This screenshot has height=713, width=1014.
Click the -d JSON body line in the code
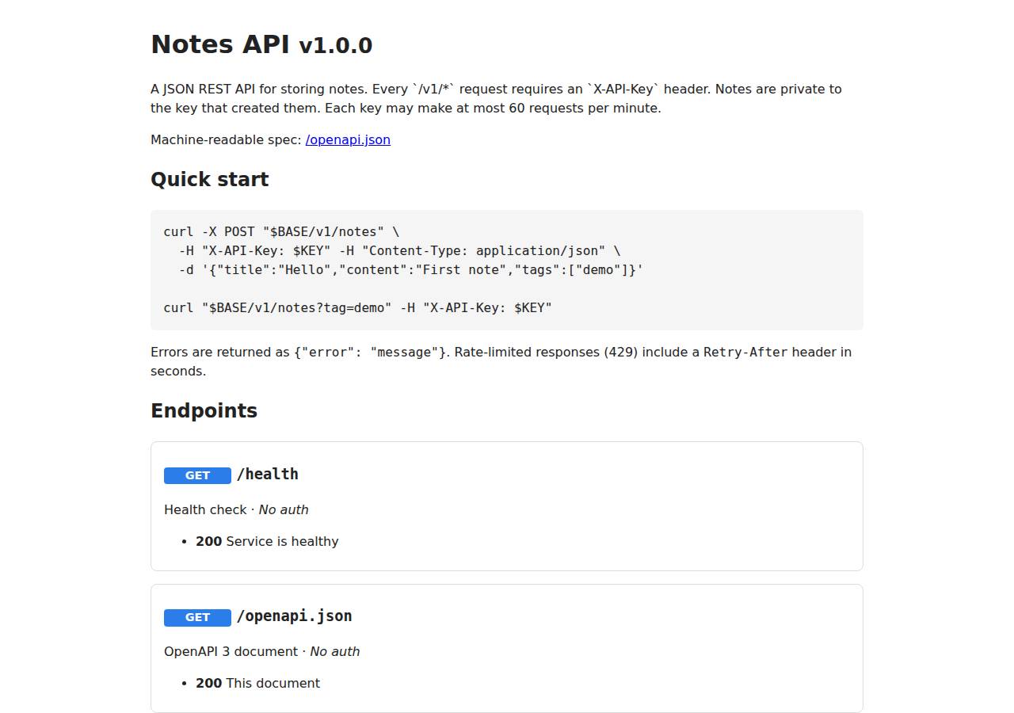[411, 269]
